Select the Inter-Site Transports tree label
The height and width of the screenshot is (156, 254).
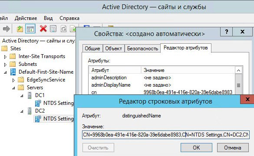pyautogui.click(x=42, y=56)
